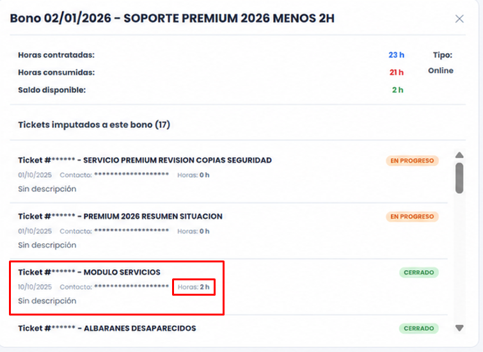Open the PREMIUM 2026 RESUMEN SITUACION ticket
Image resolution: width=483 pixels, height=352 pixels.
tap(120, 216)
